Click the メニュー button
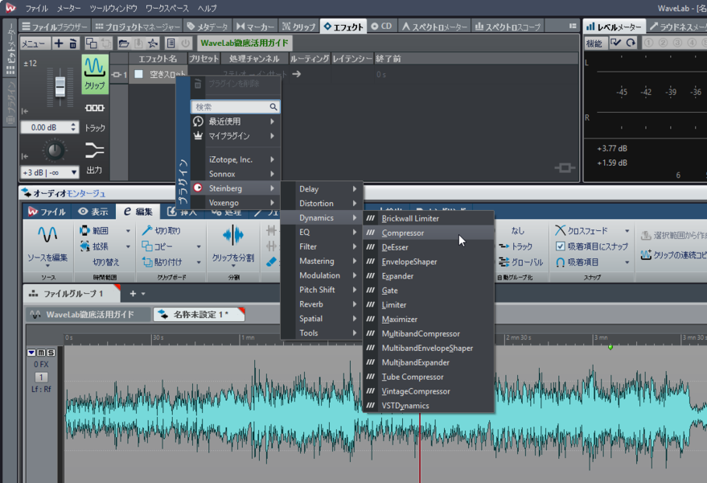Image resolution: width=707 pixels, height=483 pixels. pyautogui.click(x=34, y=43)
